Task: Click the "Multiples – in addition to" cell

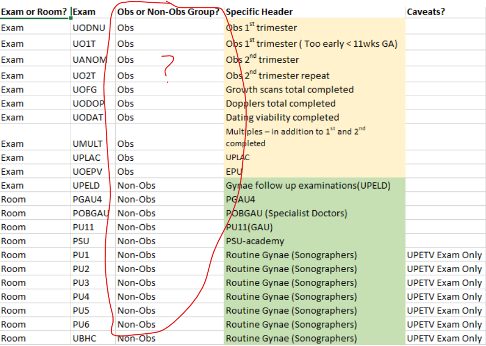Action: click(315, 137)
